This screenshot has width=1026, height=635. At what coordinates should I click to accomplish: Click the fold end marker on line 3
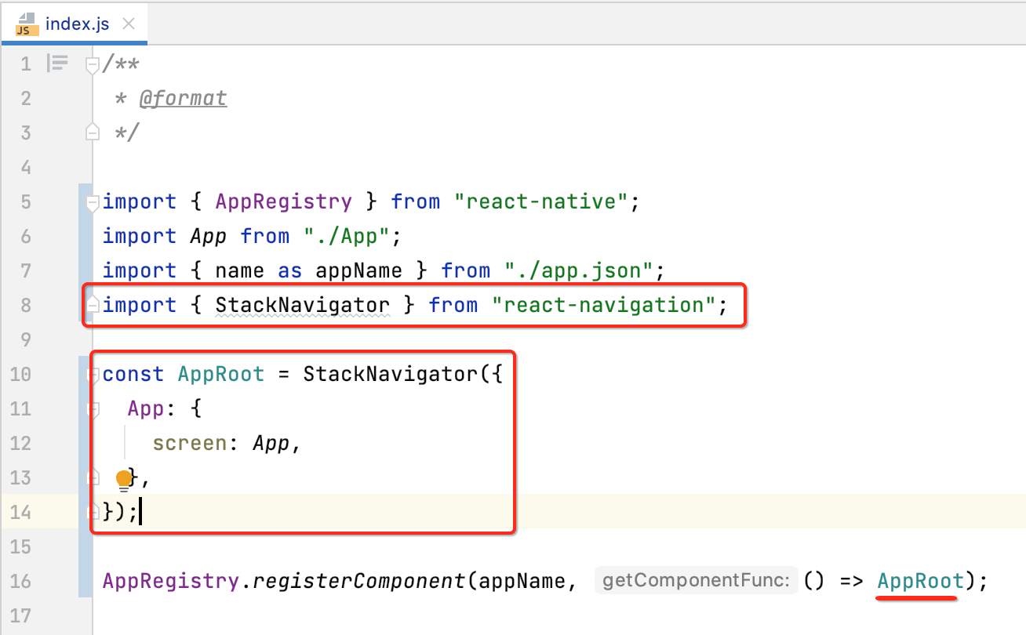pos(93,132)
